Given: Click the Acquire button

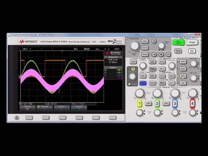Looking at the screenshot, I should (x=162, y=76).
